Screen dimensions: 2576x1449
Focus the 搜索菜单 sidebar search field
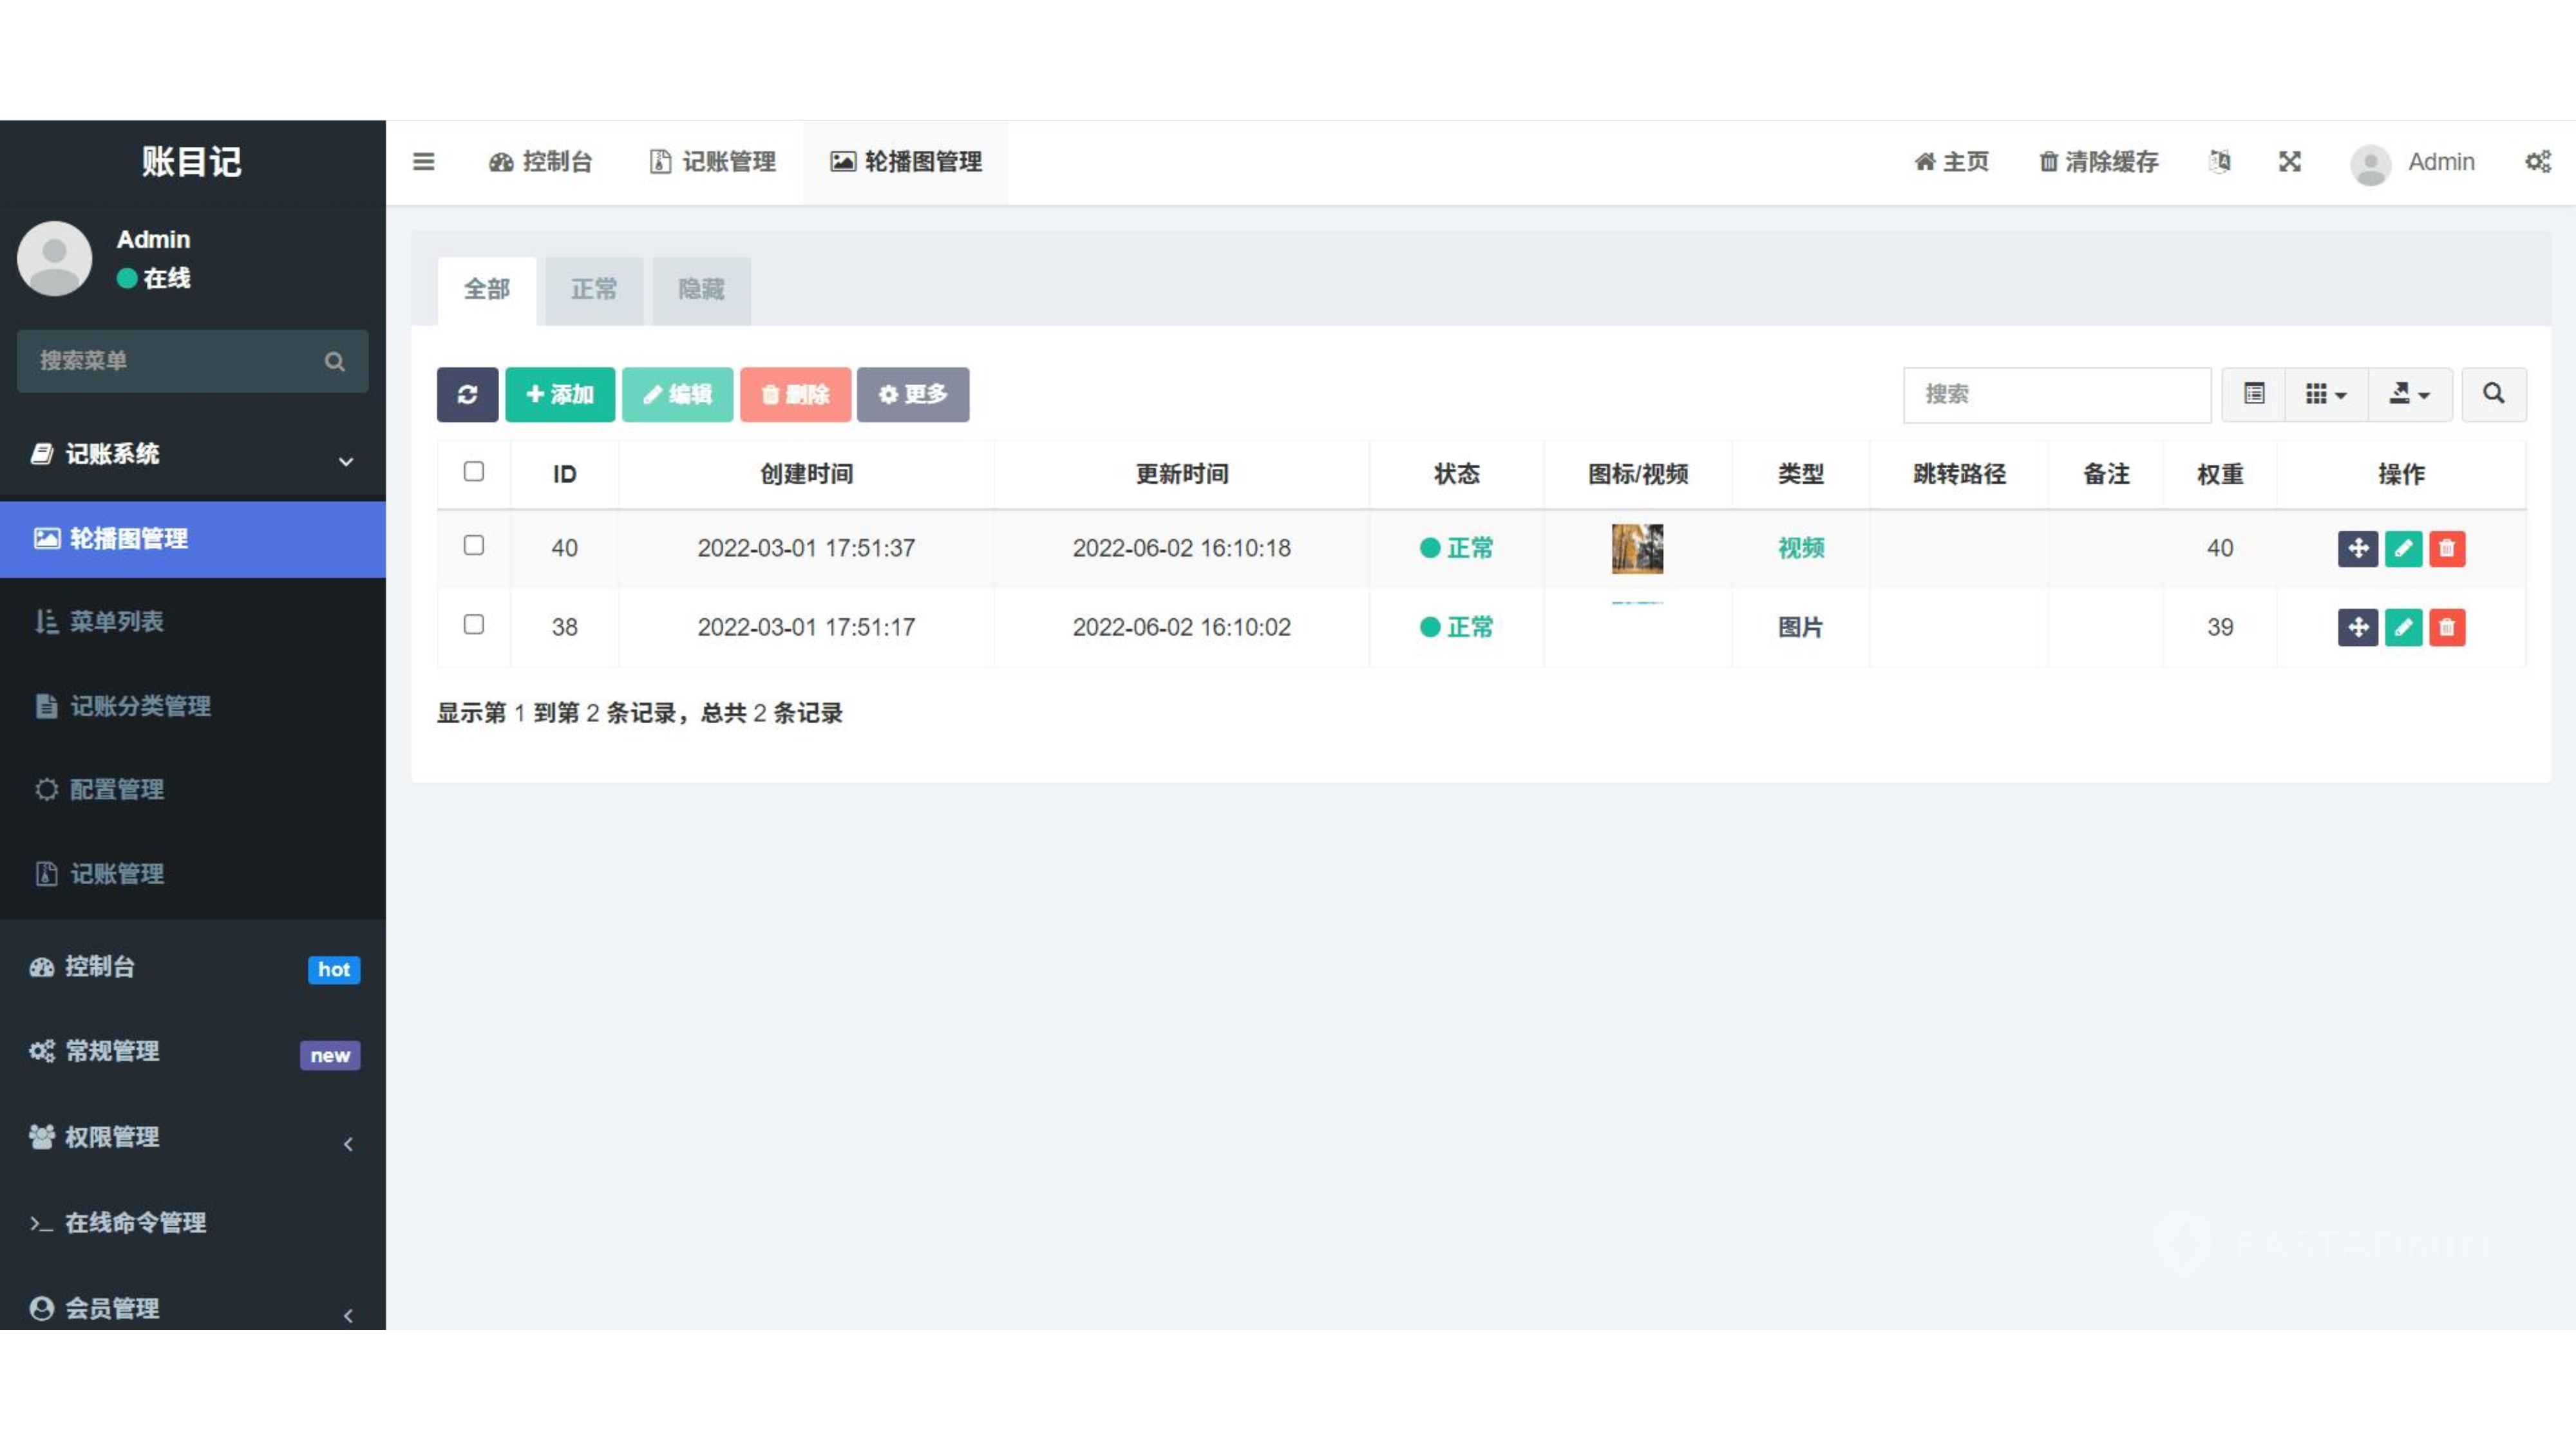tap(193, 361)
